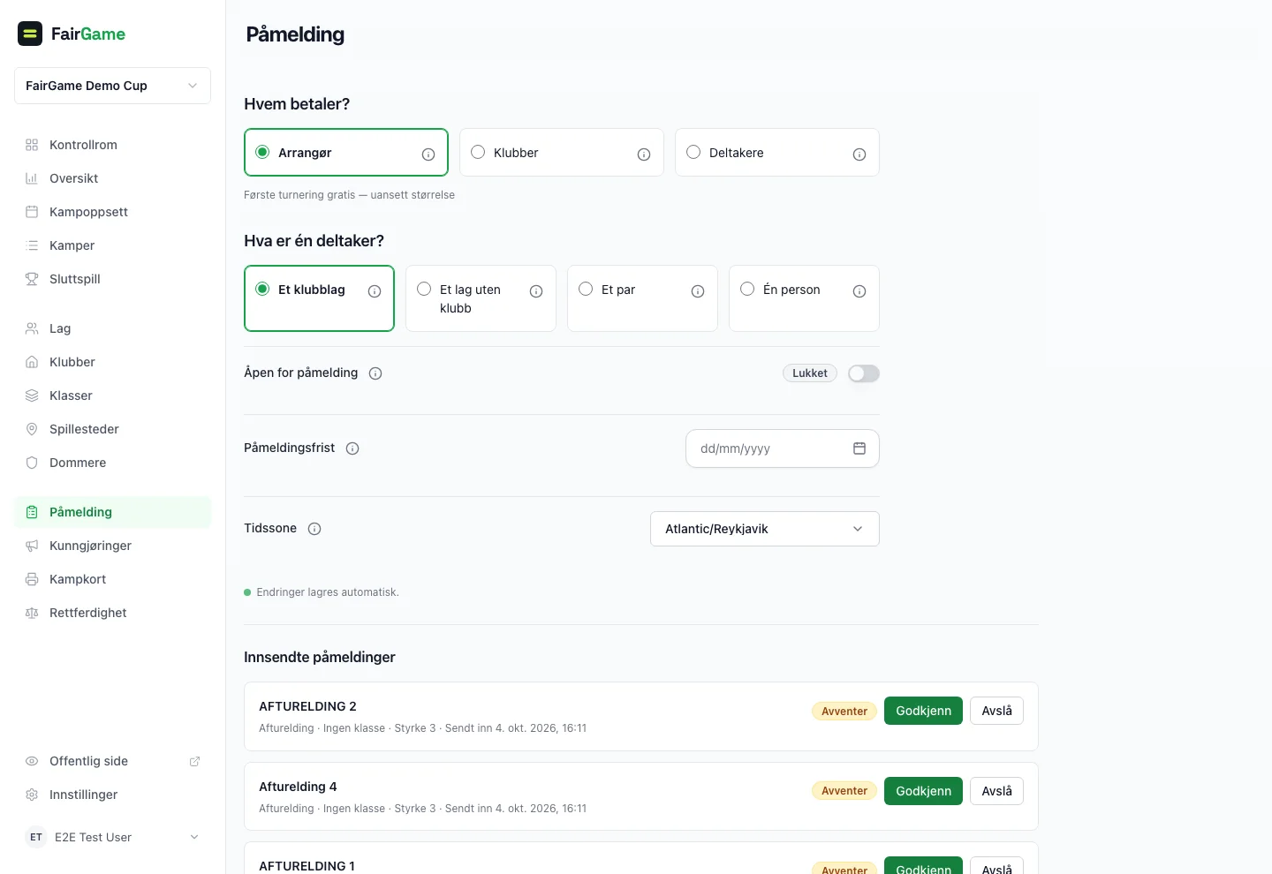Image resolution: width=1272 pixels, height=874 pixels.
Task: Expand the Tidssone Atlantic/Reykjavik dropdown
Action: point(765,529)
